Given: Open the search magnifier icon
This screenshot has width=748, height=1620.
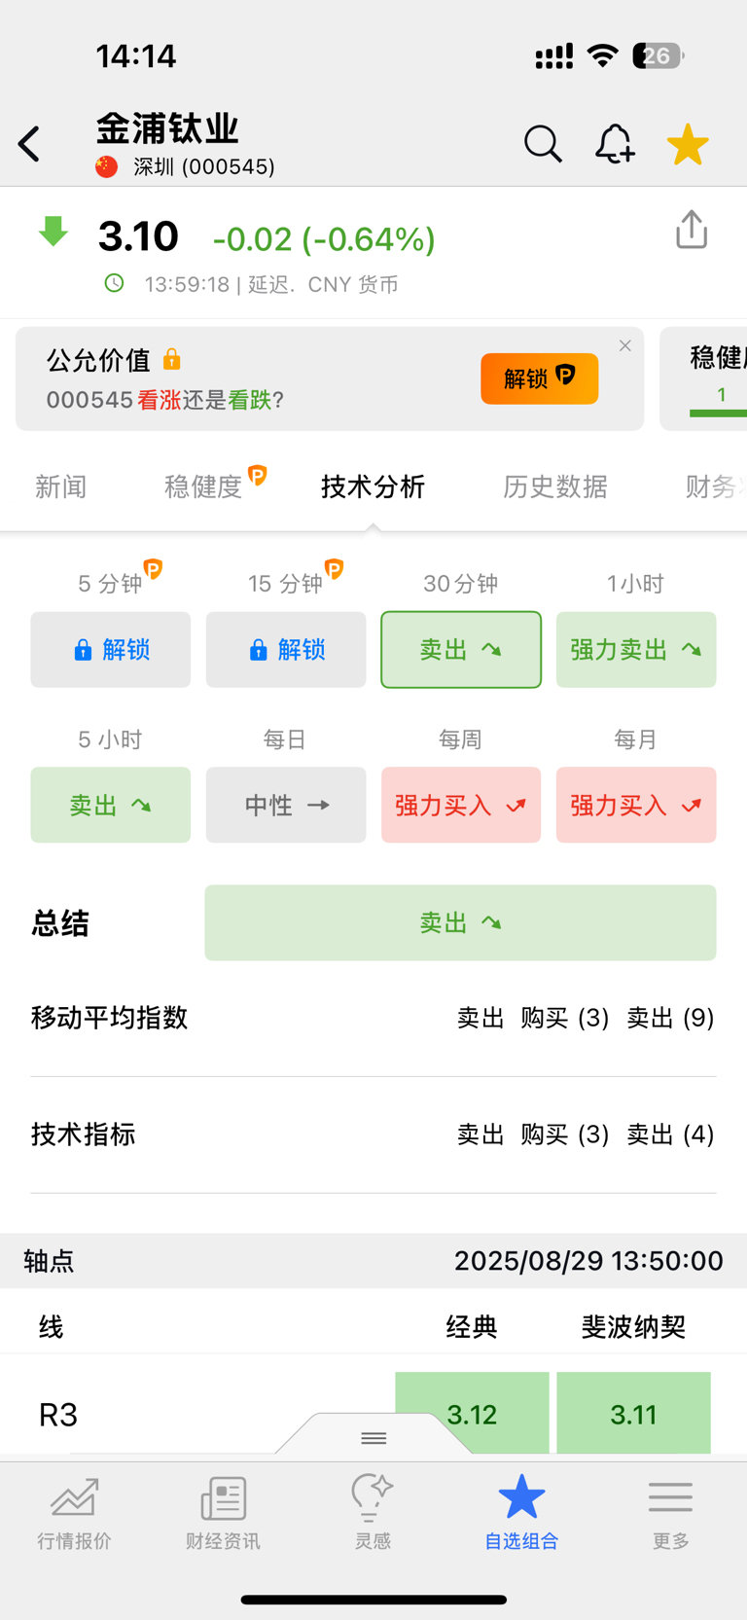Looking at the screenshot, I should (543, 144).
